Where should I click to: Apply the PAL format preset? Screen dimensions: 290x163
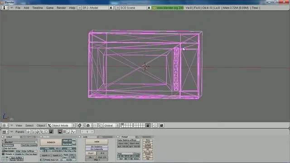[148, 140]
